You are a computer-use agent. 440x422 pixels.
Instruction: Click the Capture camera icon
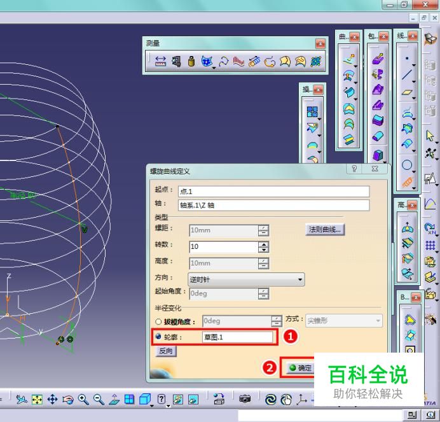[x=245, y=398]
